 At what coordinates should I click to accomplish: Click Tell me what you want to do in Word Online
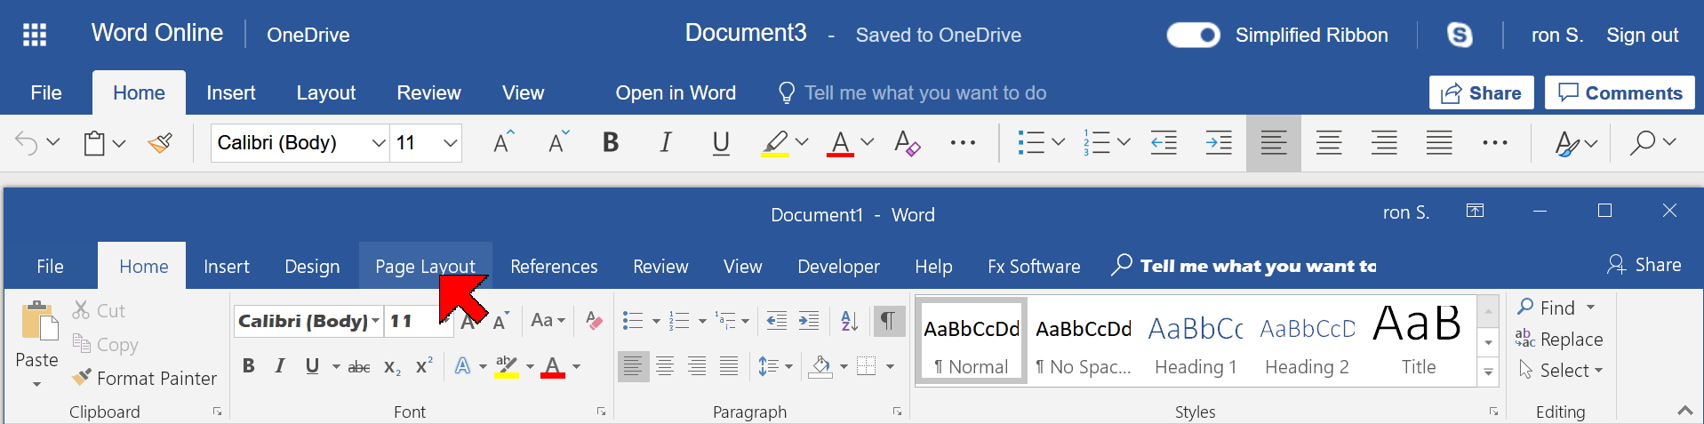tap(925, 92)
